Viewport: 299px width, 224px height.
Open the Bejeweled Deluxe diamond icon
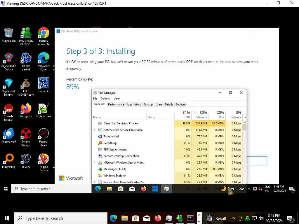[8, 87]
